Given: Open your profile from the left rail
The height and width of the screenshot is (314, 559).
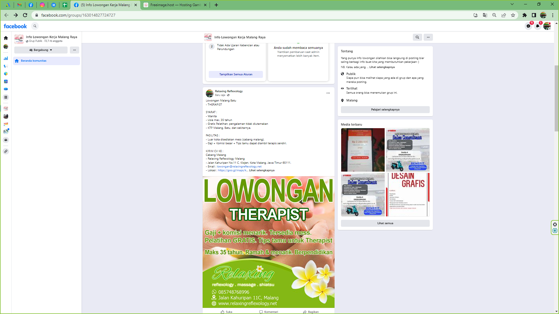Looking at the screenshot, I should pyautogui.click(x=6, y=47).
